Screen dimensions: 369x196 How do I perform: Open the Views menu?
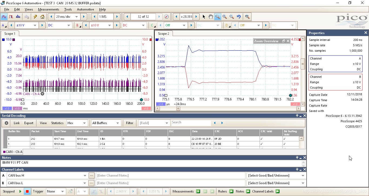(29, 9)
